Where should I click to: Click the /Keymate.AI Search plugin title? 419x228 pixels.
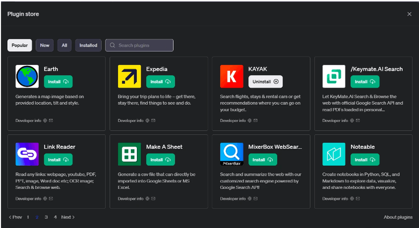(377, 69)
